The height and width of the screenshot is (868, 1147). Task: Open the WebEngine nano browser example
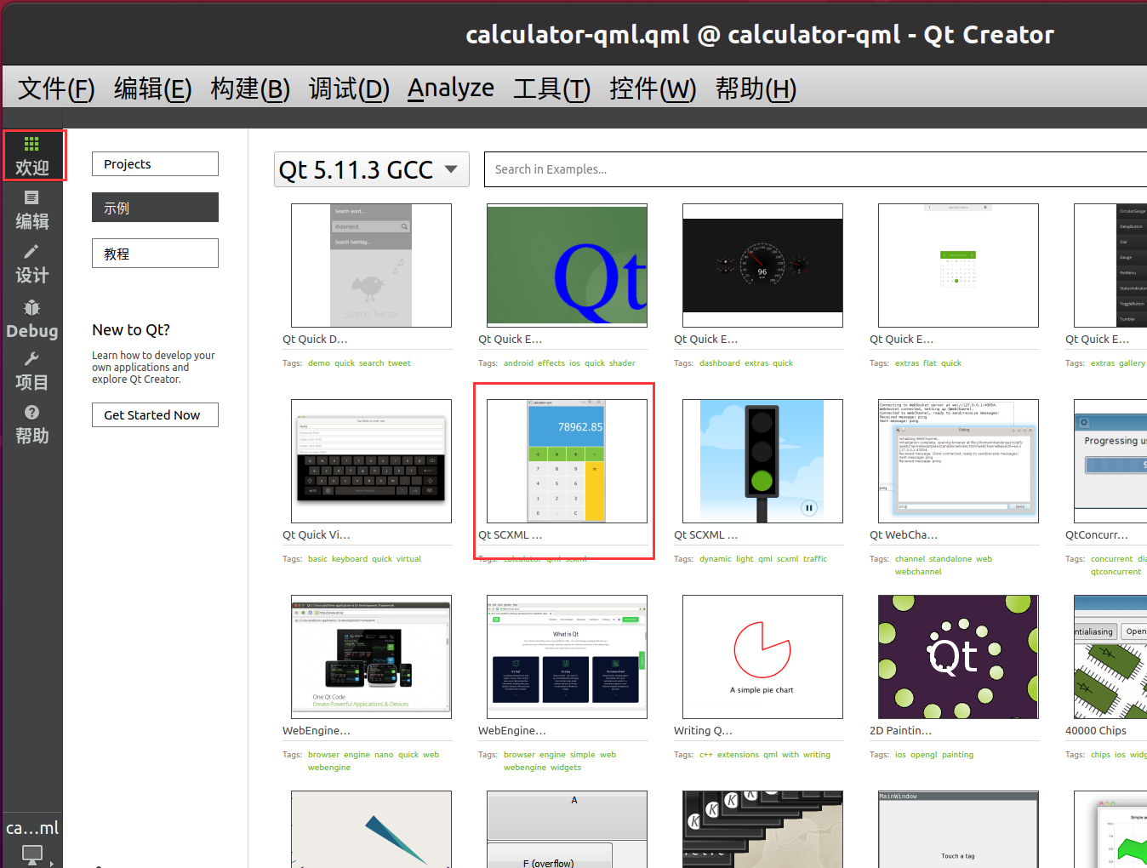(371, 657)
